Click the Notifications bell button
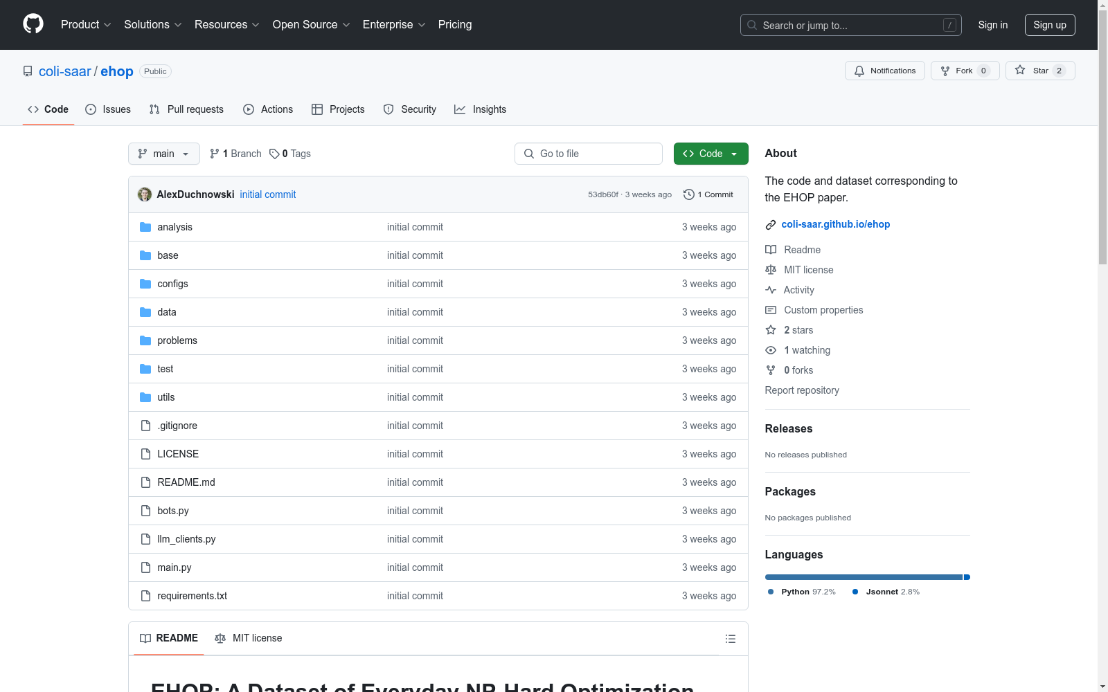Screen dimensions: 1108x692 point(884,71)
